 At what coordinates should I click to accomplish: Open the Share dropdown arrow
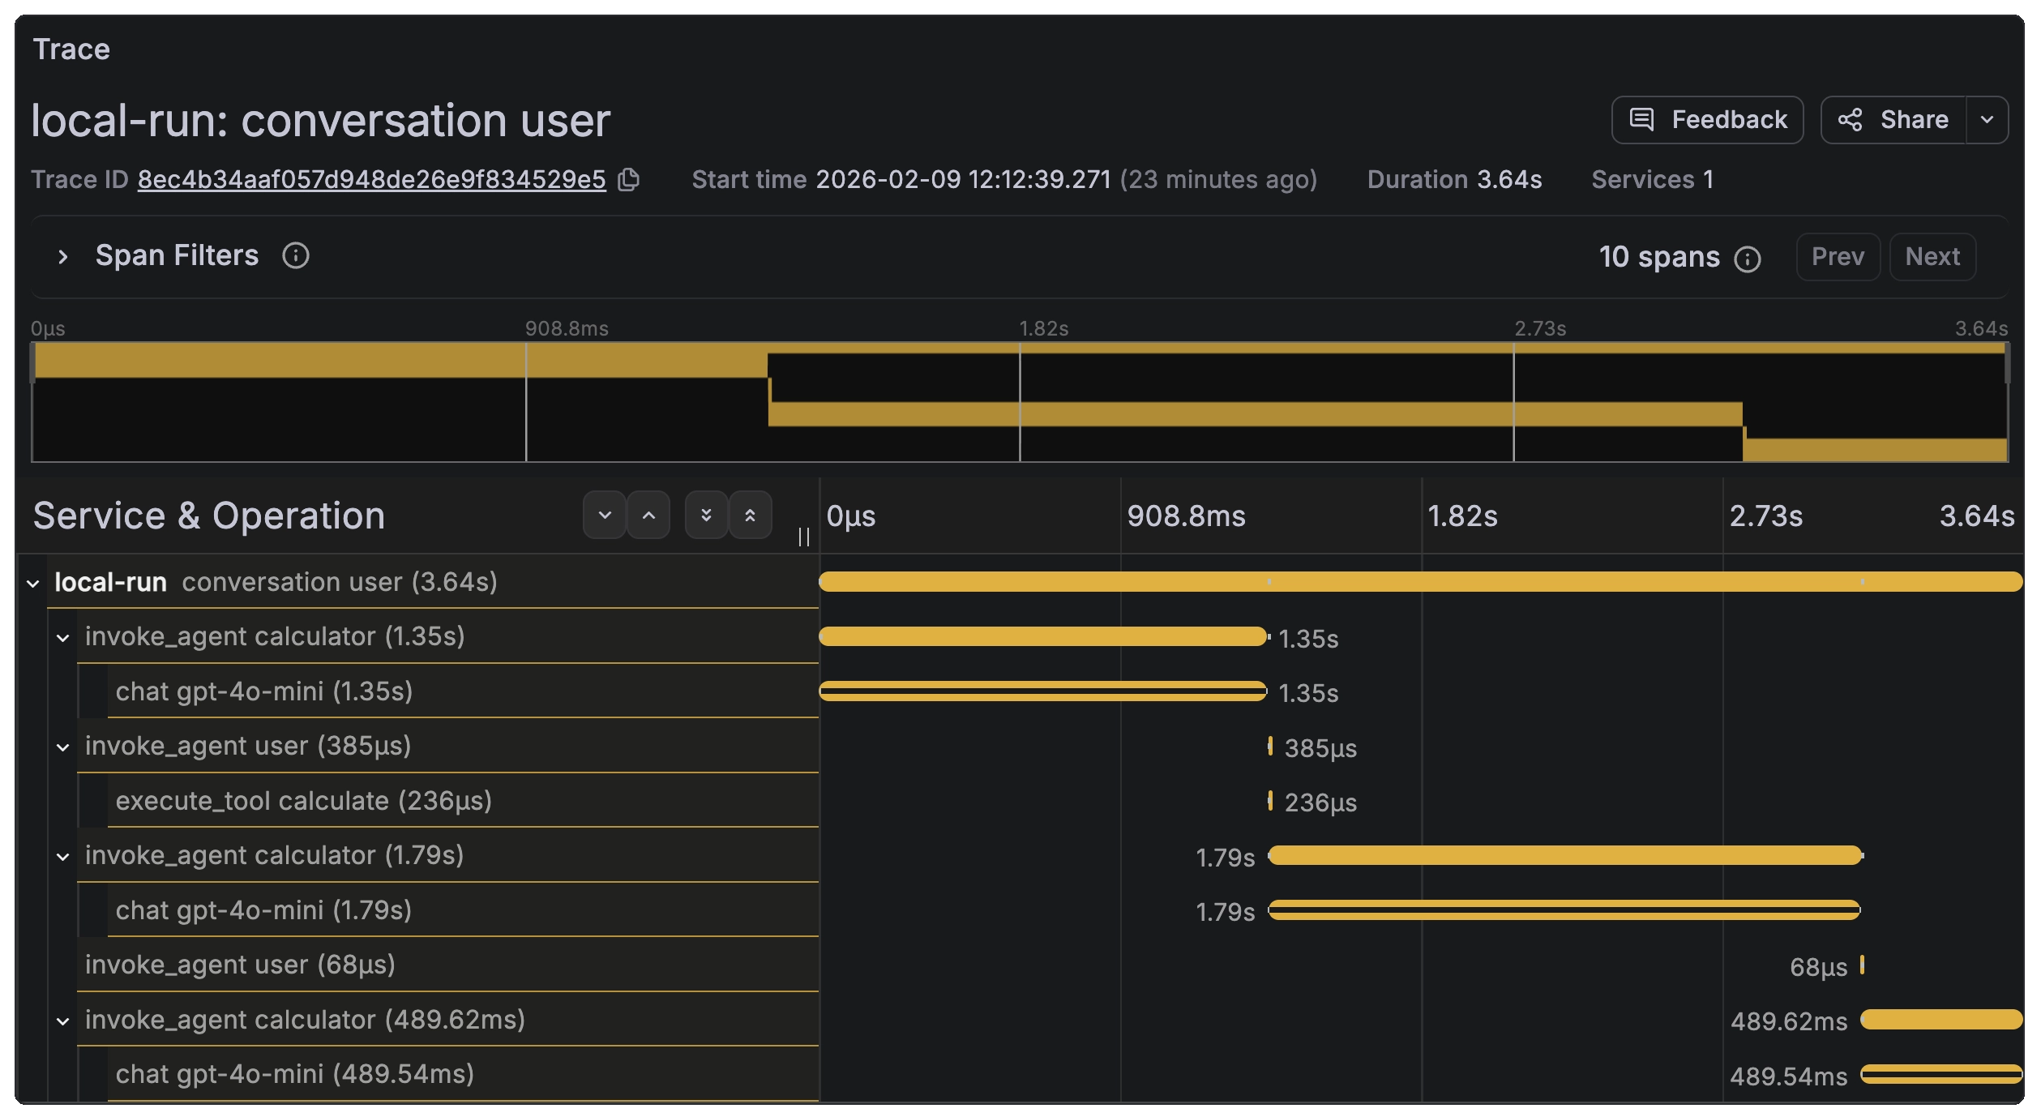click(x=1987, y=120)
